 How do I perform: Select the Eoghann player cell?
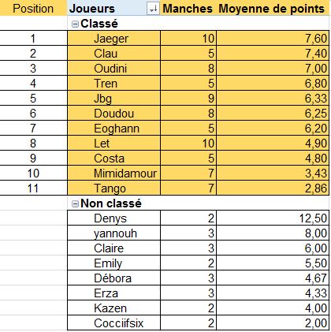[113, 129]
